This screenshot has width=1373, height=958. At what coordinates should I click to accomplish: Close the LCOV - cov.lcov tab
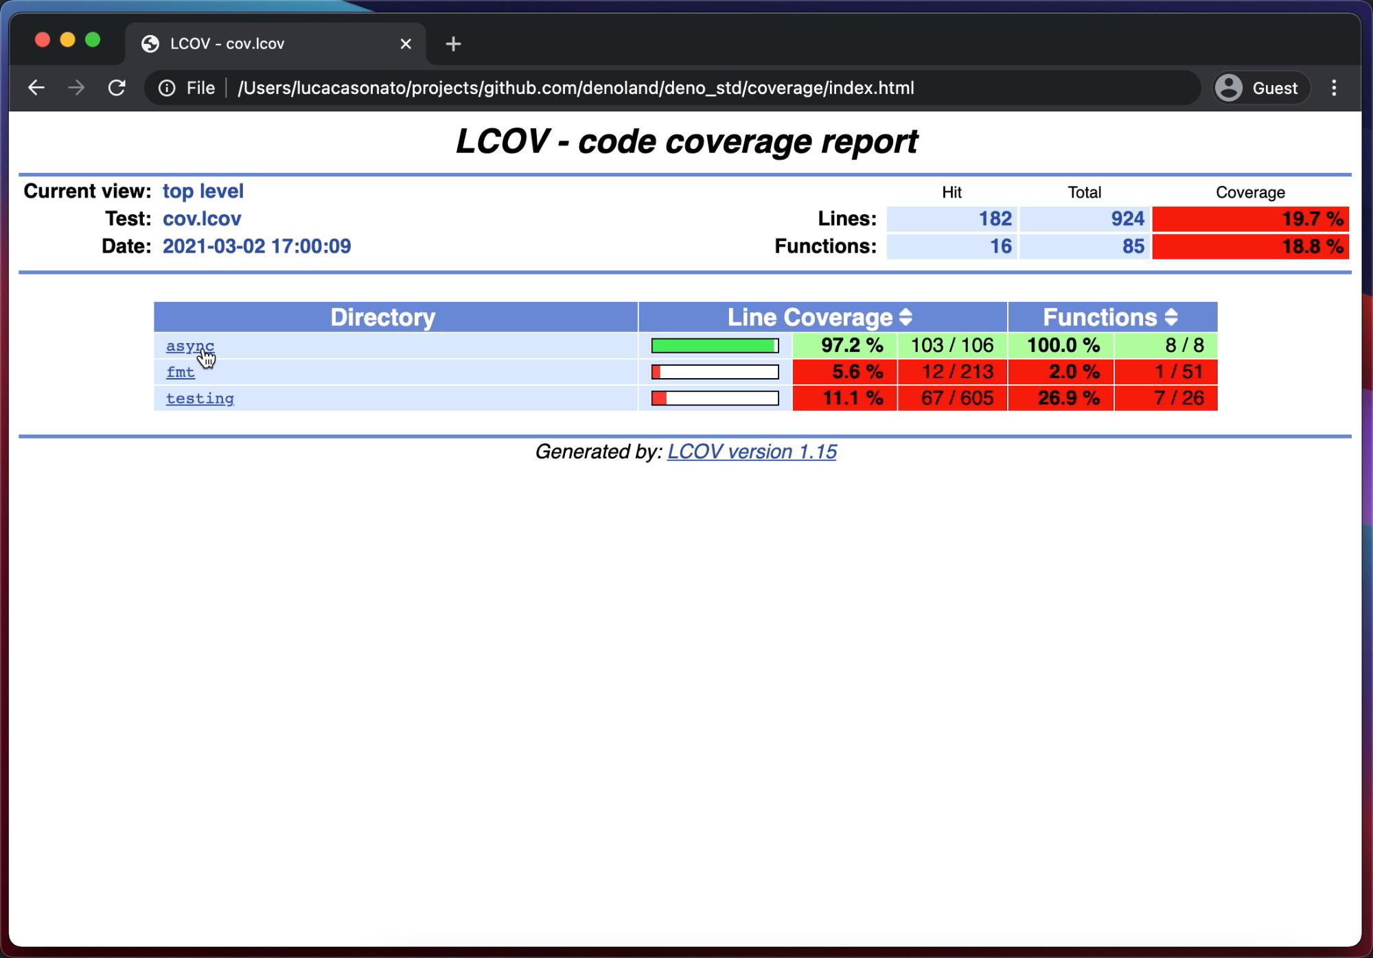point(406,44)
